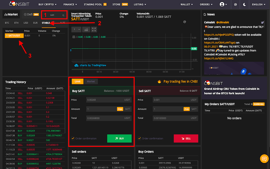Select the USD market tab
The image size is (270, 169).
[x=26, y=23]
